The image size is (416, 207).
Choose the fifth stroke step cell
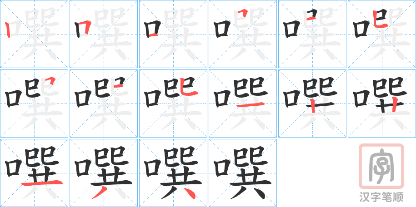(312, 34)
